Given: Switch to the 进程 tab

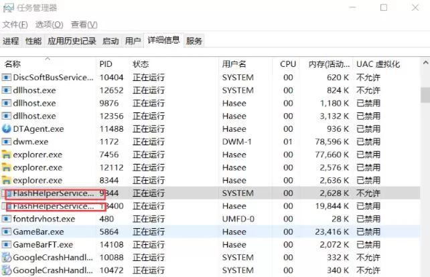Looking at the screenshot, I should point(11,41).
